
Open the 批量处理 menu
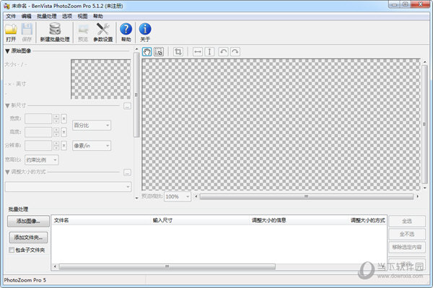47,17
